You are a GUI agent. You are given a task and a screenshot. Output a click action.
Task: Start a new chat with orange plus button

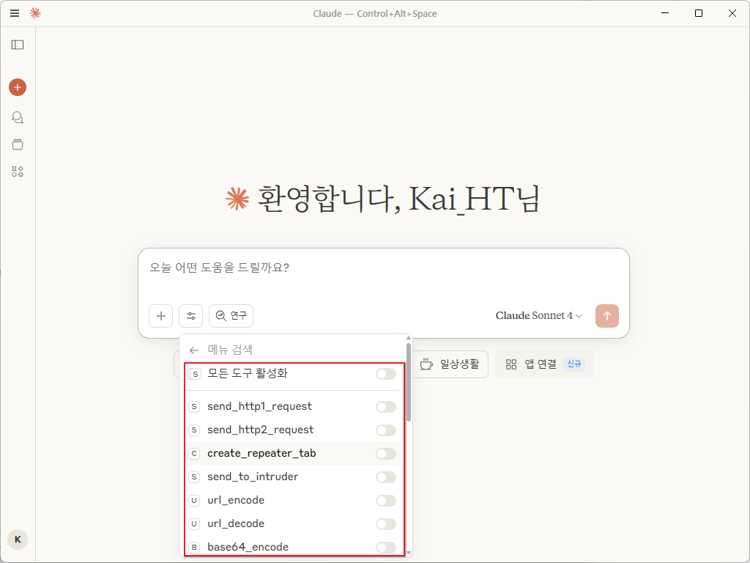18,87
